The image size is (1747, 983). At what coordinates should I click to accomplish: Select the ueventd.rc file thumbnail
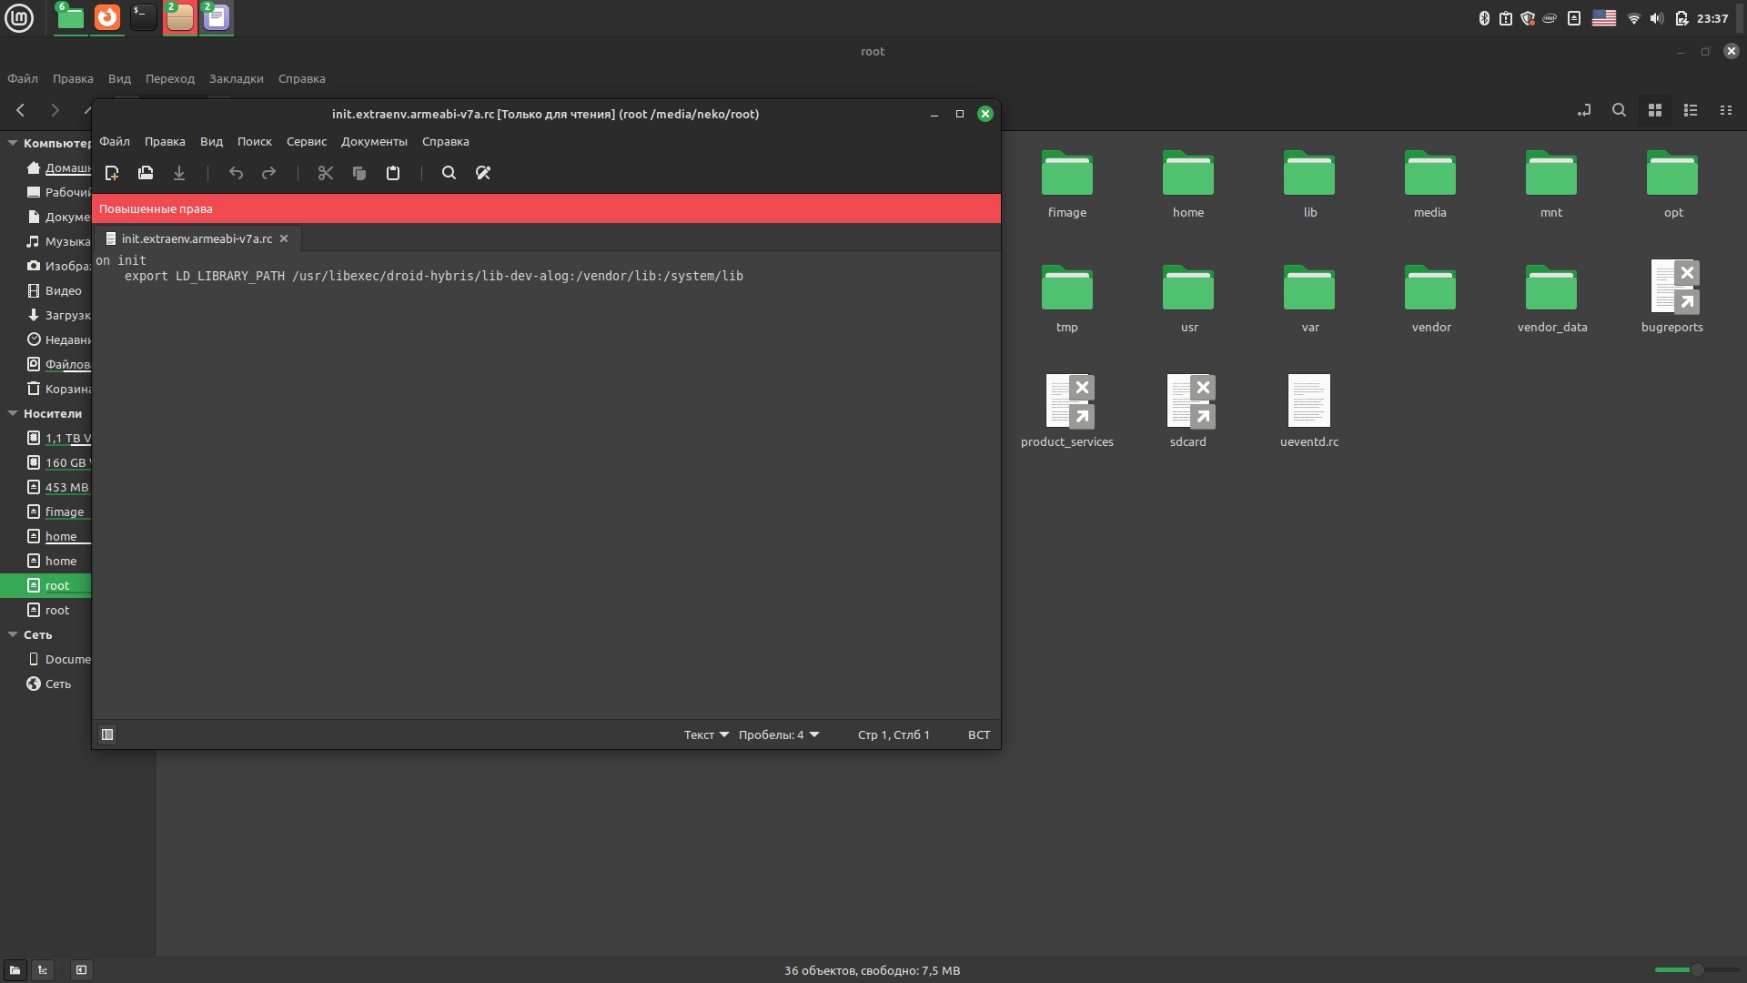[1308, 400]
